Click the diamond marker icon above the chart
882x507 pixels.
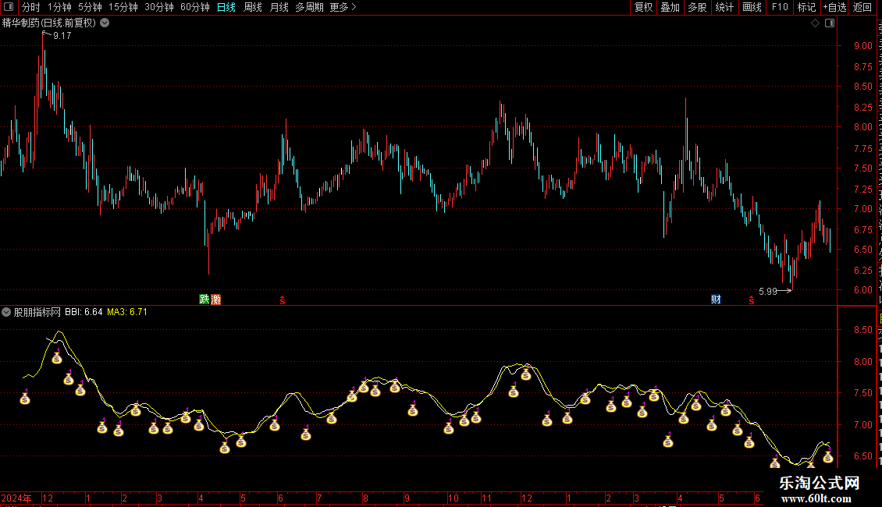tap(815, 23)
